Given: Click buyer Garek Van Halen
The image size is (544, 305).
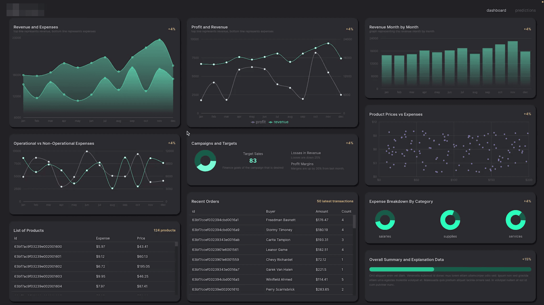Looking at the screenshot, I should [x=279, y=270].
